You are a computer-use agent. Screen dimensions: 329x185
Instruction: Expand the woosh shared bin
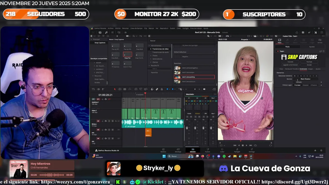pyautogui.click(x=94, y=62)
